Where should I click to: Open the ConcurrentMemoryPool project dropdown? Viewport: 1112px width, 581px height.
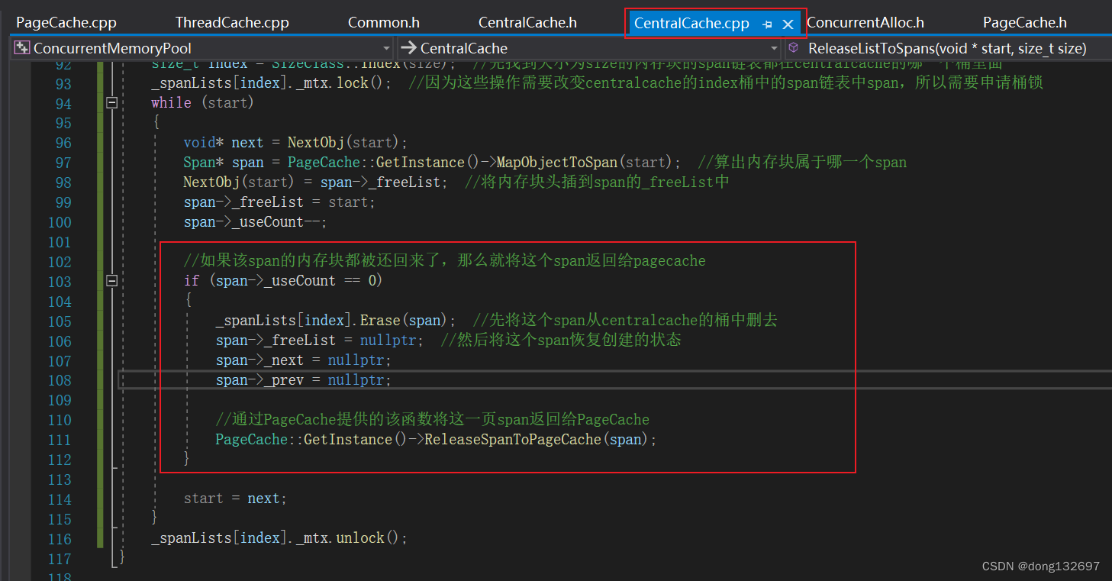(x=385, y=49)
